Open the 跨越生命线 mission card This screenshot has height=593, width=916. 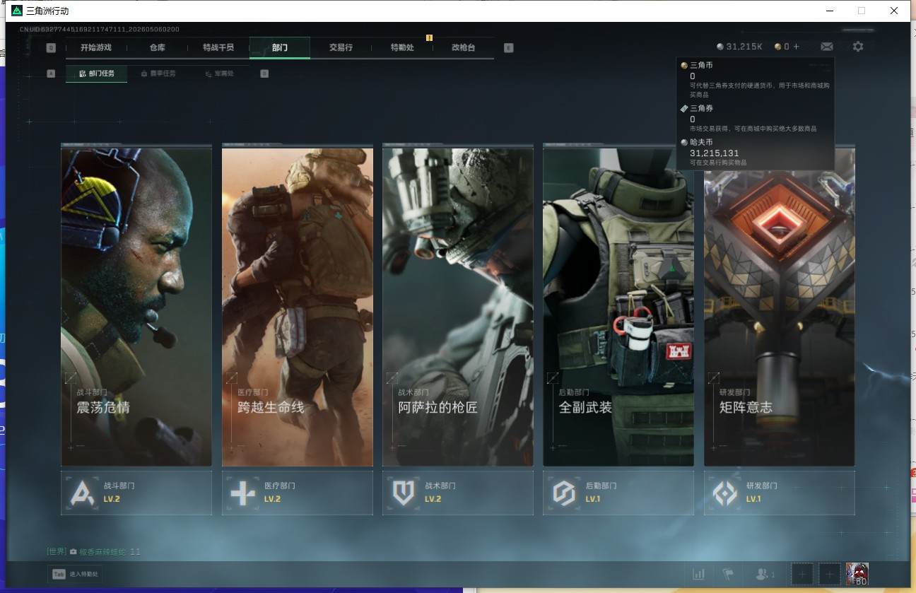point(298,305)
